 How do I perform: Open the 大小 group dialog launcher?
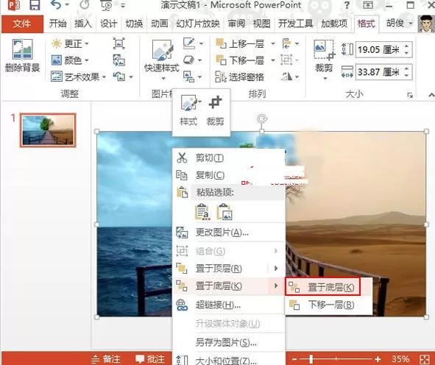pyautogui.click(x=410, y=95)
